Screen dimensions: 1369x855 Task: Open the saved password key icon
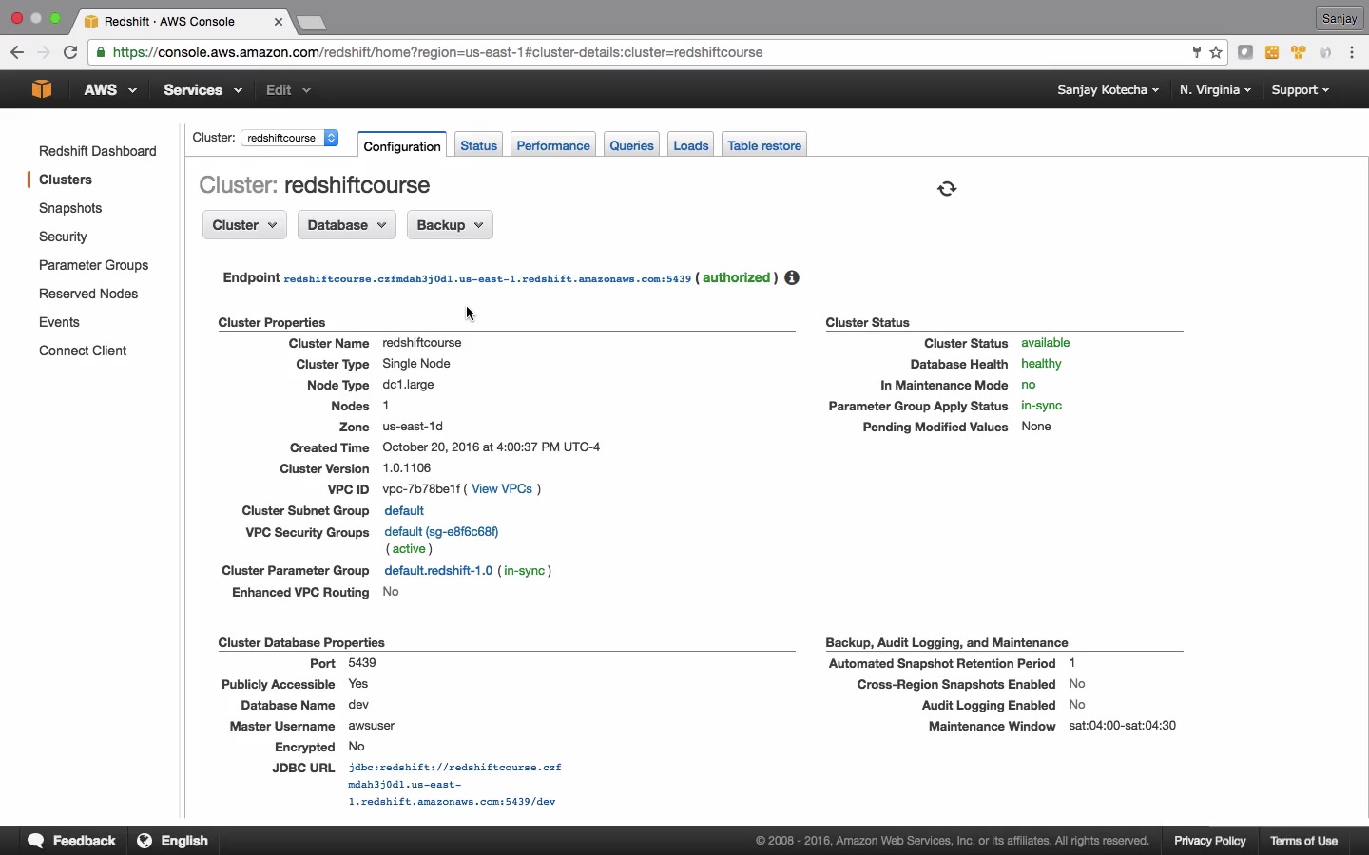point(1197,52)
